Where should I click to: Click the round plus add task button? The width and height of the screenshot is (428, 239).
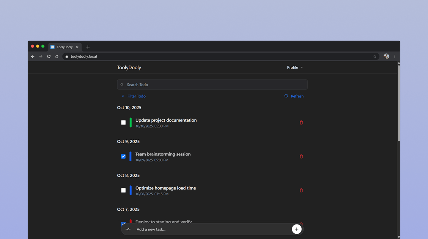pyautogui.click(x=296, y=229)
